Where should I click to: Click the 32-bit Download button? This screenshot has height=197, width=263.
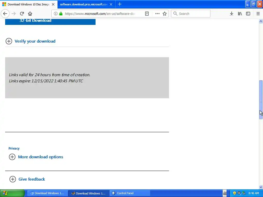[50, 22]
